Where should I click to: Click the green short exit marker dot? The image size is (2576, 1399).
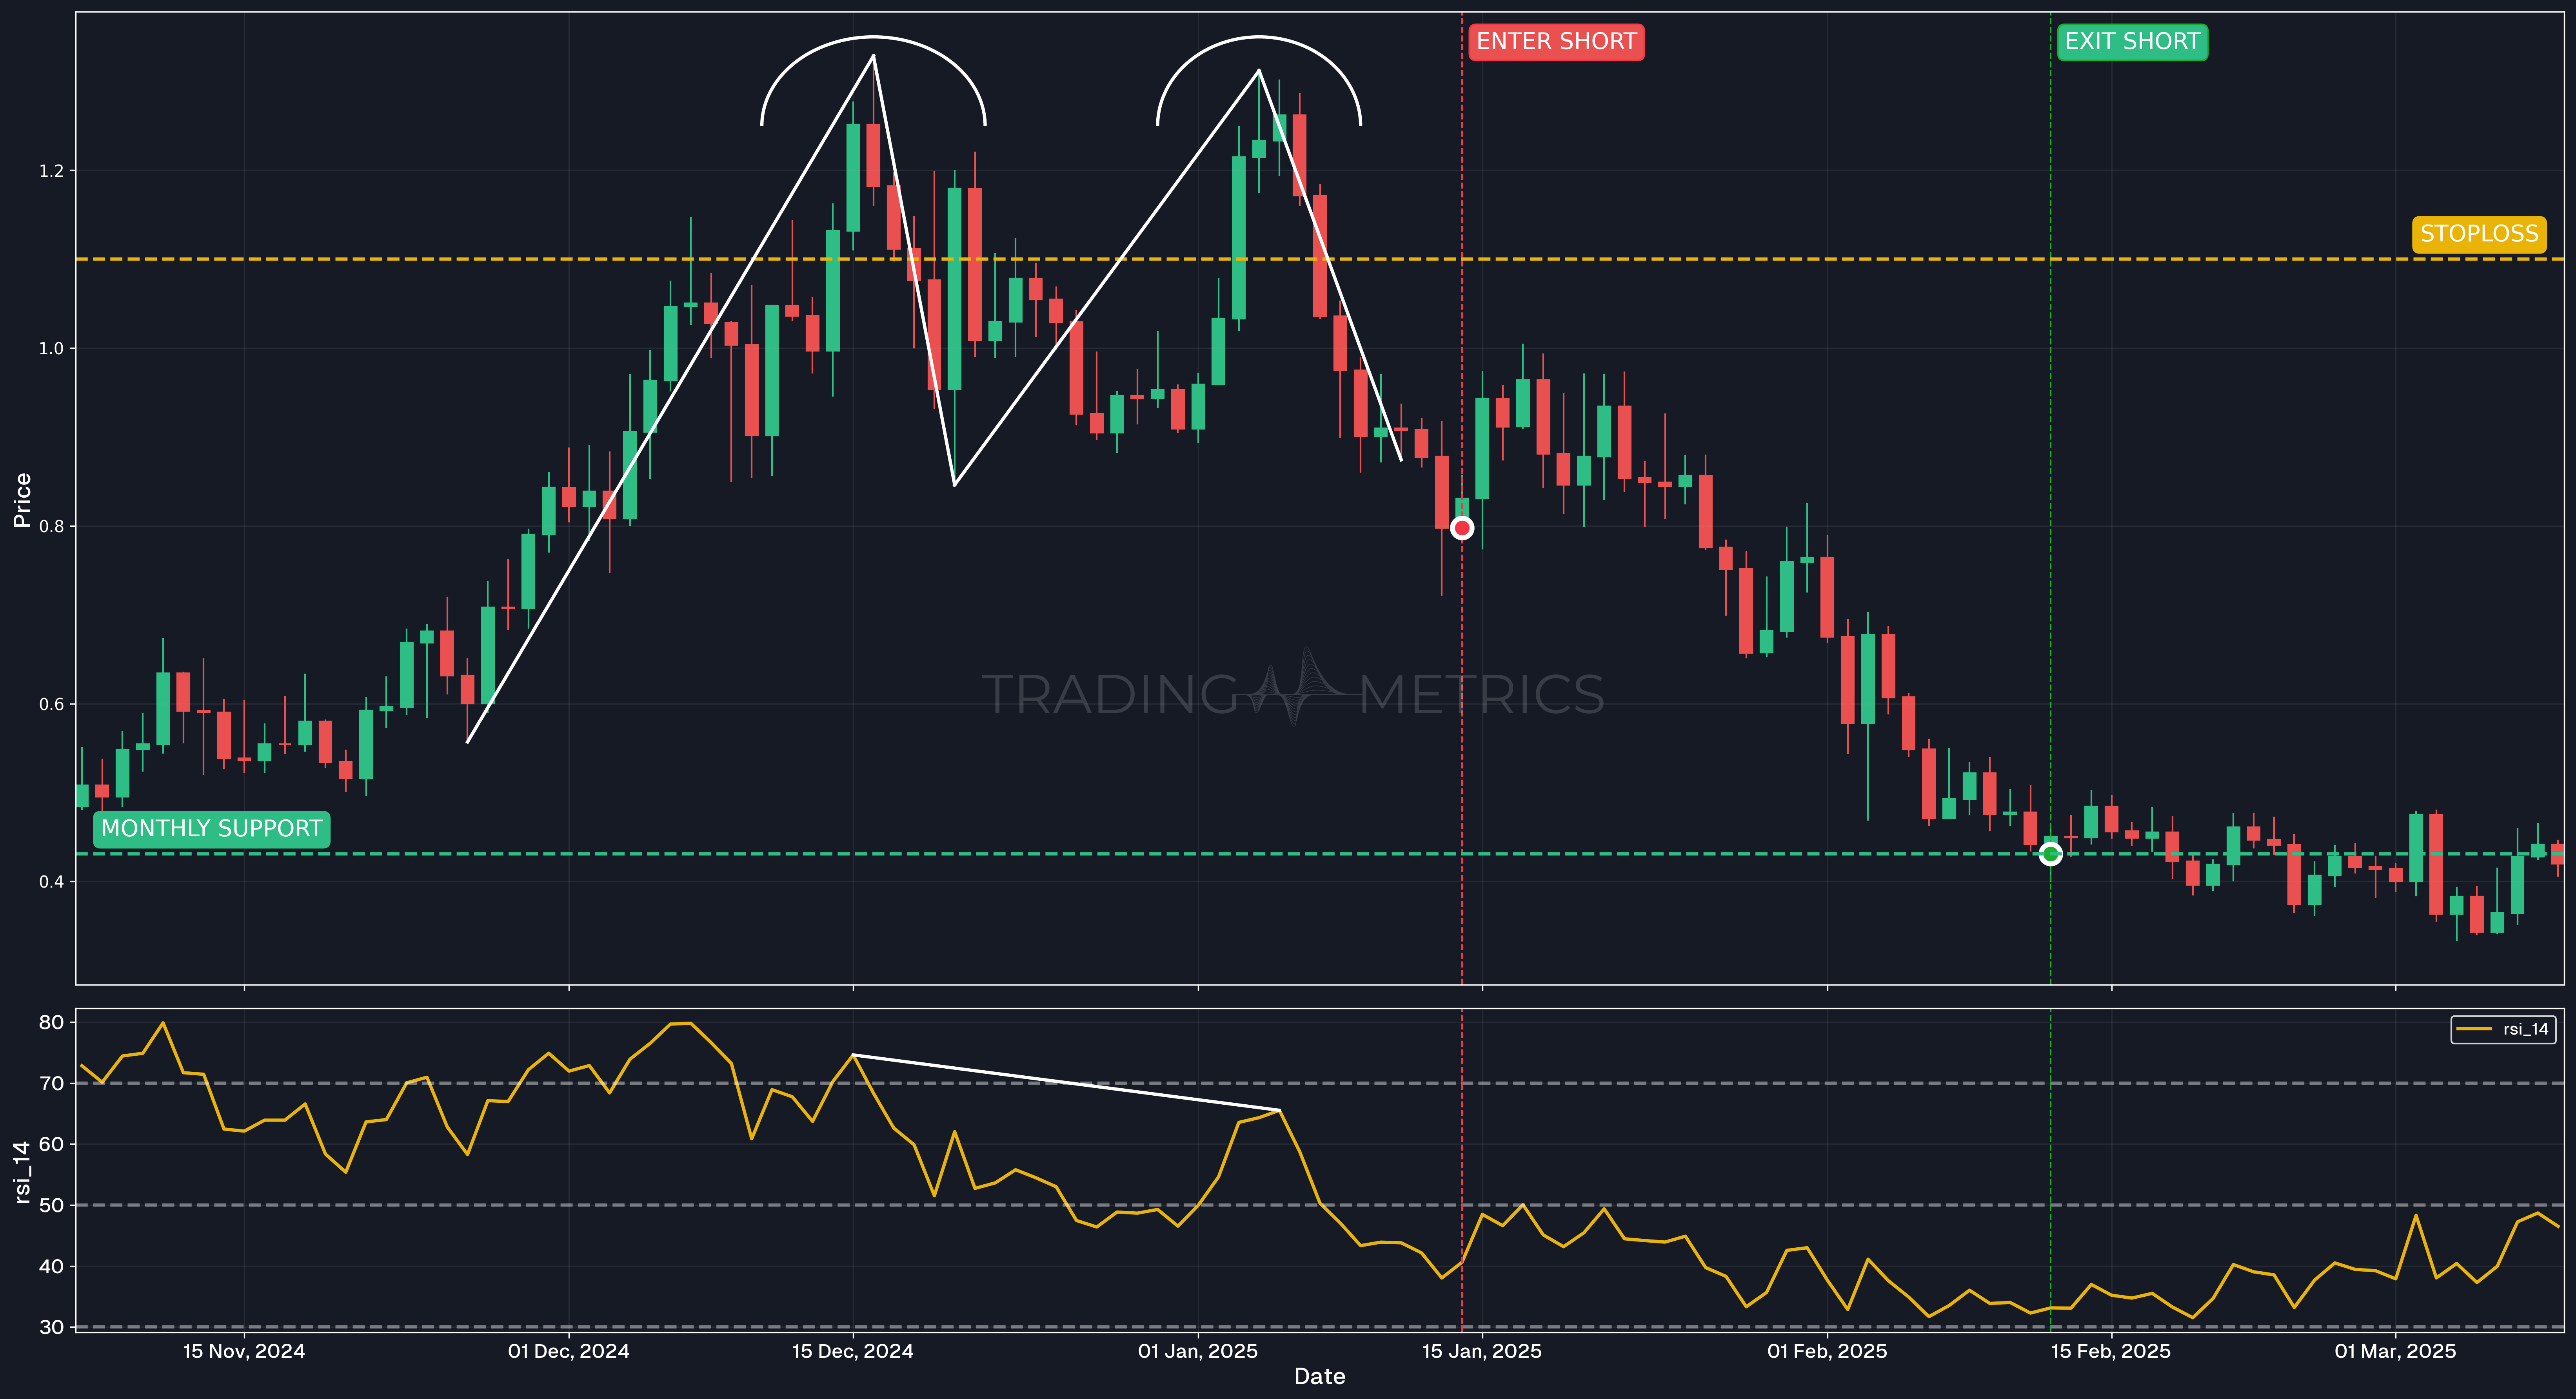[2050, 854]
